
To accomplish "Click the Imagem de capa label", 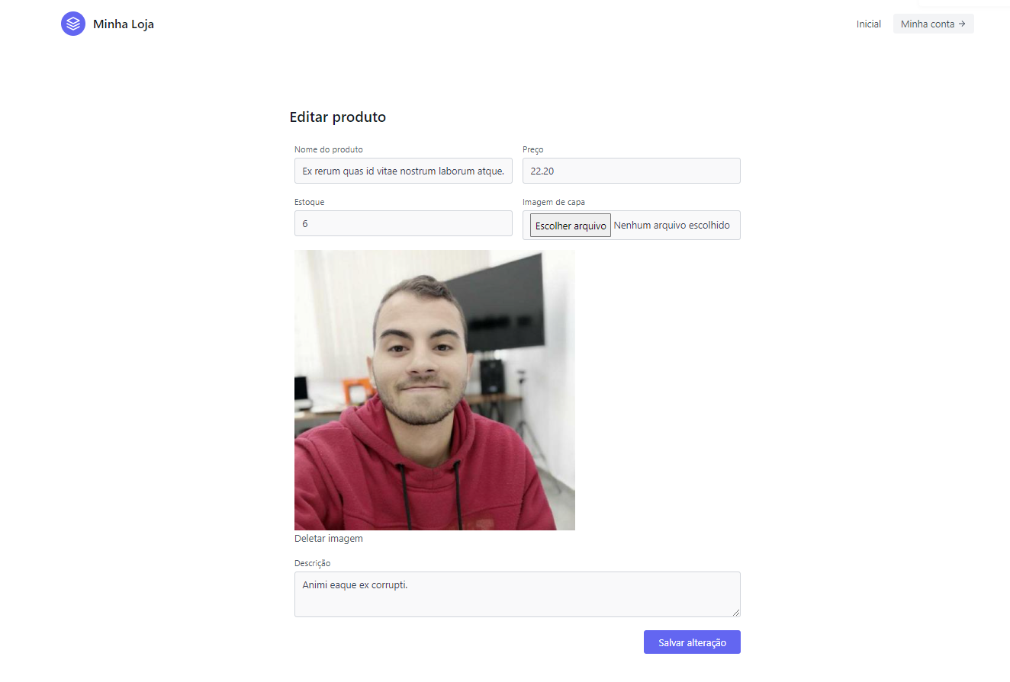I will click(x=554, y=202).
